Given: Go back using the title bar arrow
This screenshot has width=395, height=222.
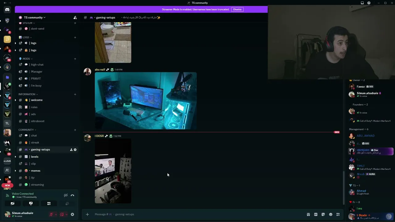Looking at the screenshot, I should pos(5,3).
